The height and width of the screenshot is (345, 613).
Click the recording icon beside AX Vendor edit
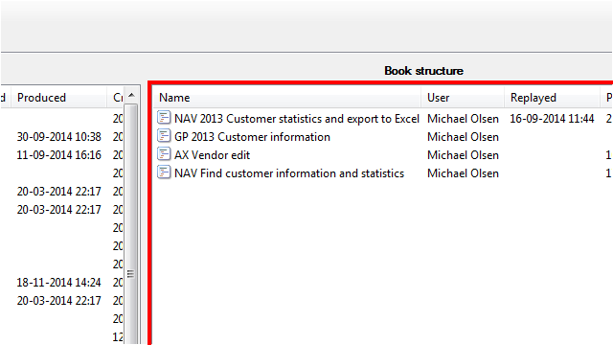(x=164, y=154)
